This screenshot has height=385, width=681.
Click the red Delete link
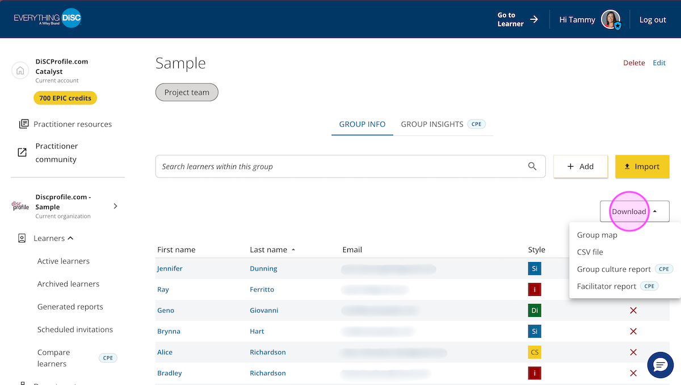tap(634, 63)
